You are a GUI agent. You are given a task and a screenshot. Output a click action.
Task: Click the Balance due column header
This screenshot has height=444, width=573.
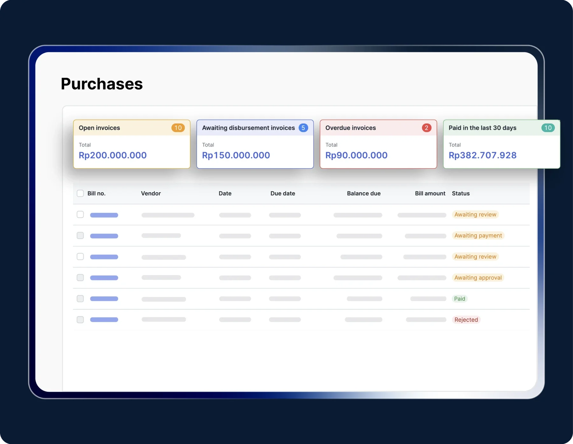tap(364, 194)
